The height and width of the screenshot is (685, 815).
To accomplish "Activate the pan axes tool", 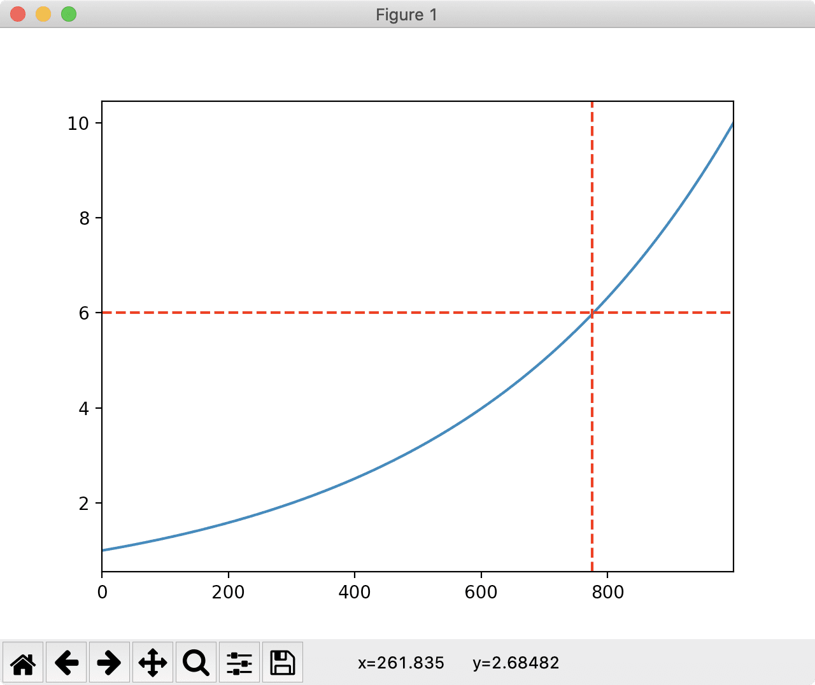I will [x=153, y=663].
